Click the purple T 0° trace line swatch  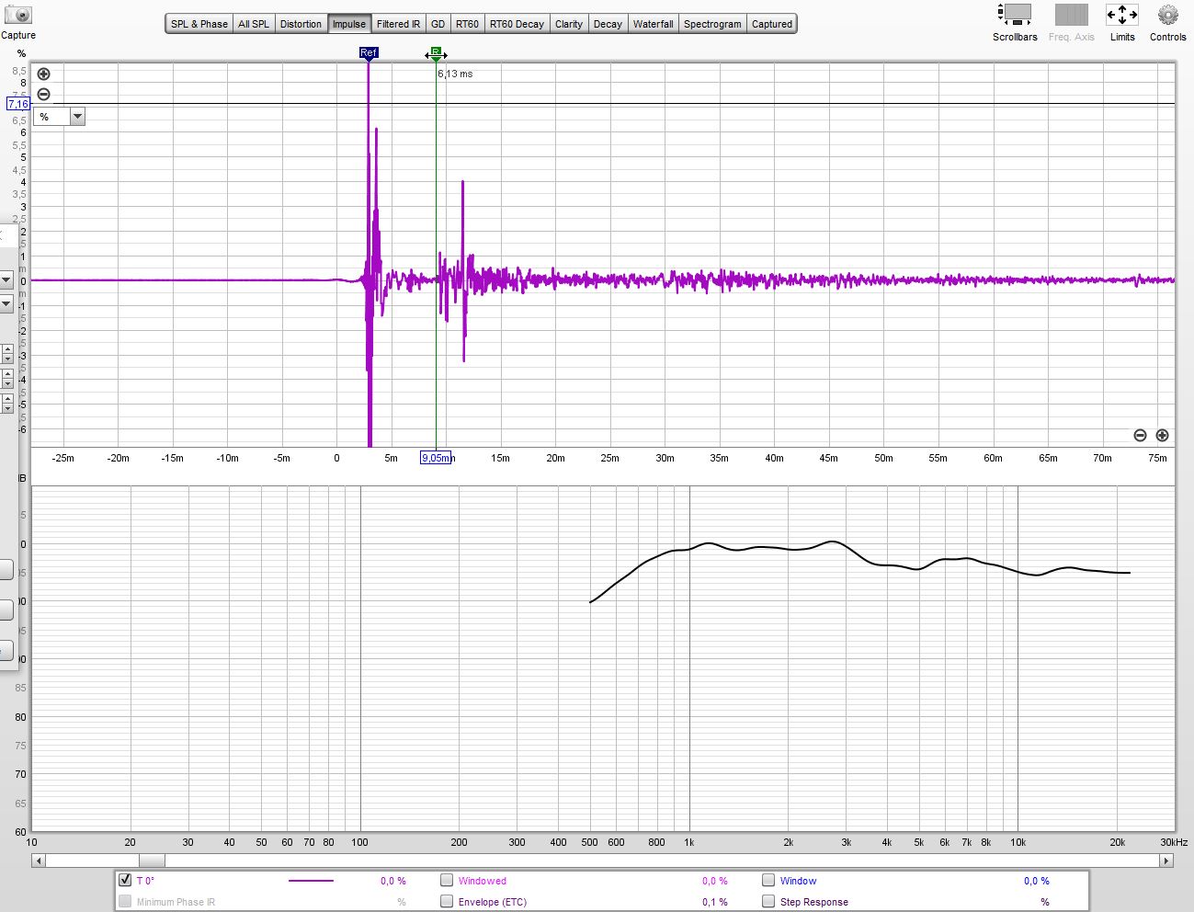[x=311, y=881]
